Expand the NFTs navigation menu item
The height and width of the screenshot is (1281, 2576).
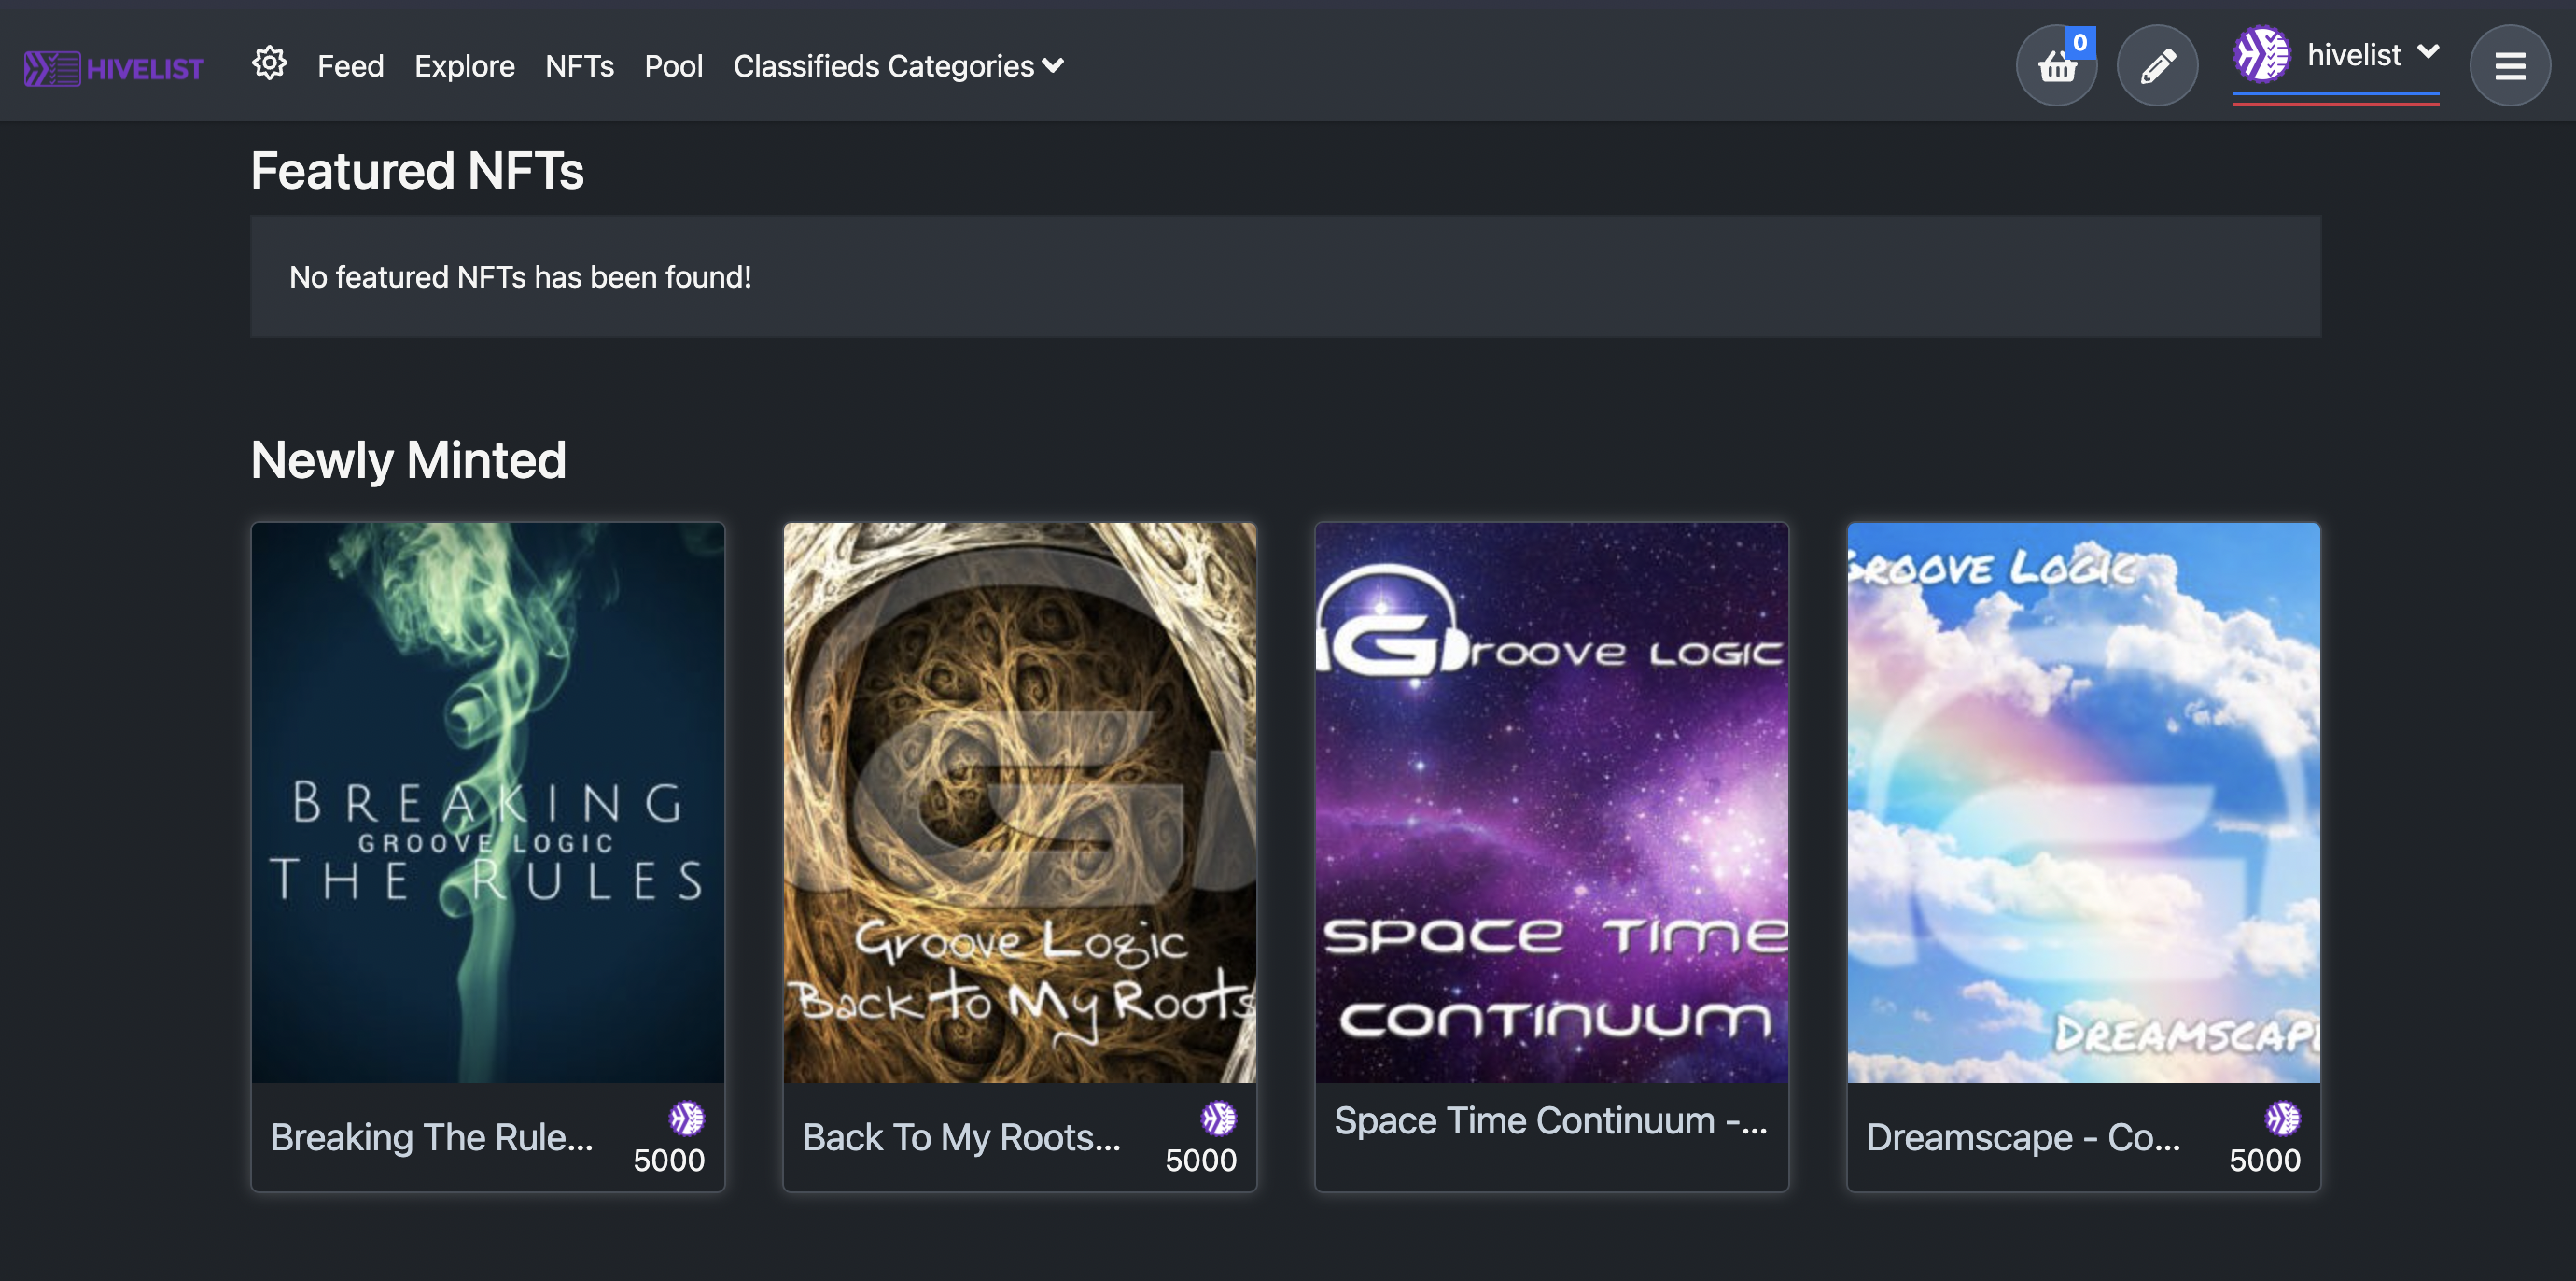(x=580, y=65)
